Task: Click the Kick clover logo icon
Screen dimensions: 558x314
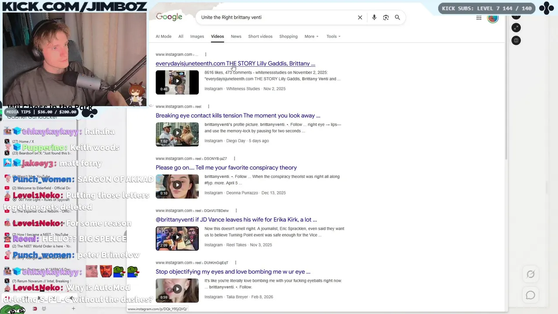Action: (x=547, y=8)
